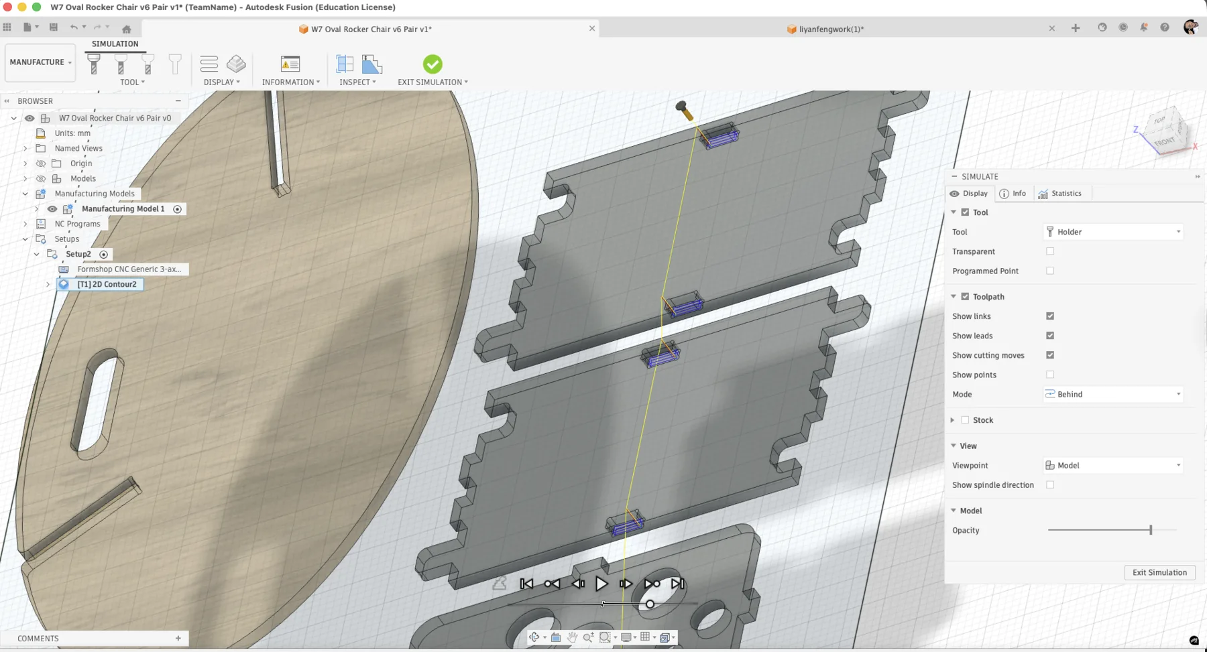Click the Inspect section icon in the ribbon

345,64
